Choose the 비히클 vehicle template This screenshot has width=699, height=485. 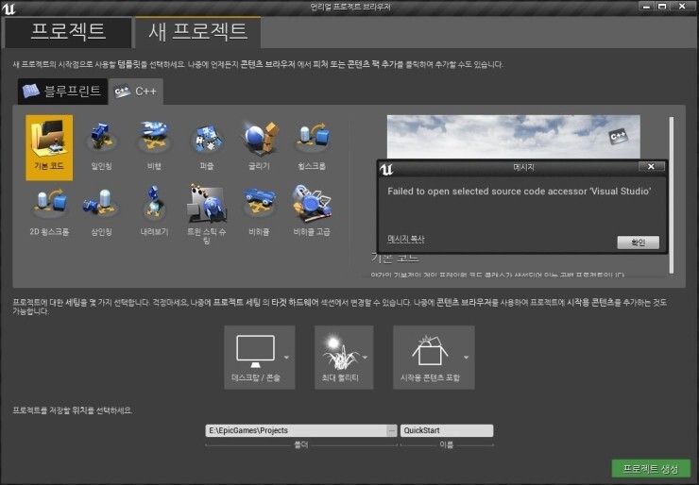tap(259, 213)
